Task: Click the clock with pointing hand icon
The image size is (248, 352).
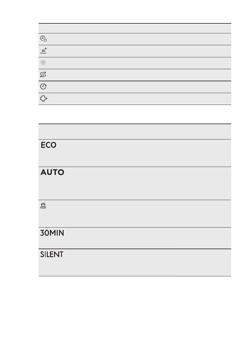Action: tap(43, 39)
